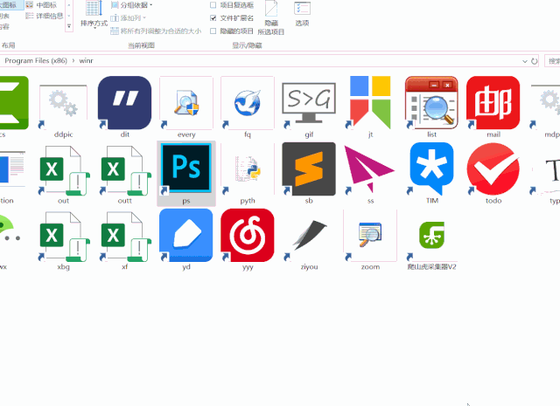Viewport: 560px width, 406px height.
Task: Open the ddpic shortcut
Action: (x=63, y=107)
